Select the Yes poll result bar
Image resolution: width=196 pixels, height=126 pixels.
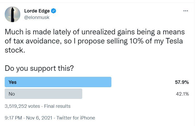(x=58, y=82)
